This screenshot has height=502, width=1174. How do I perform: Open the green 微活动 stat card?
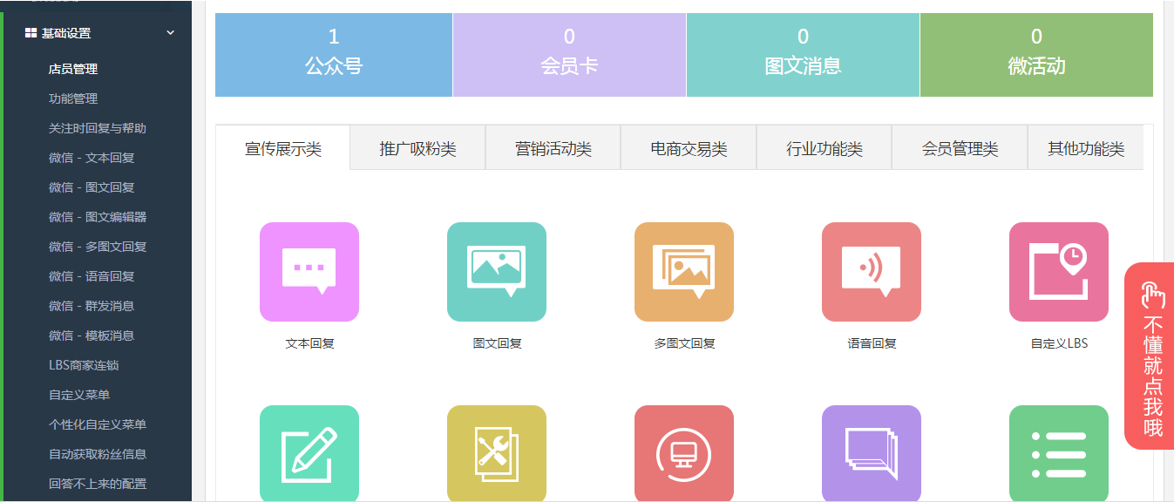click(x=1036, y=54)
